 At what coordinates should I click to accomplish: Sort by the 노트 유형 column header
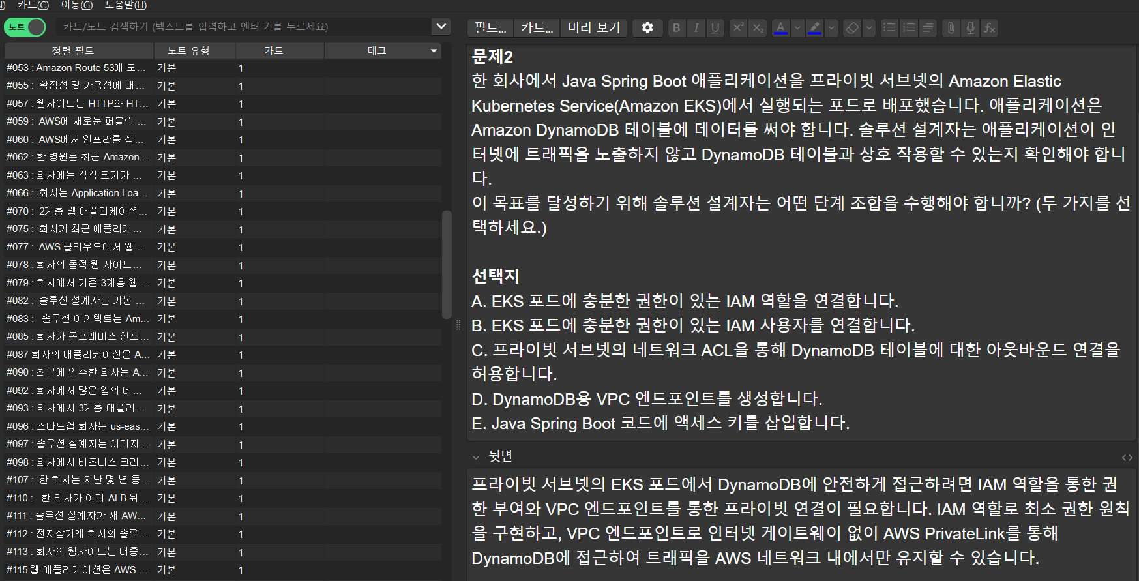pyautogui.click(x=194, y=51)
